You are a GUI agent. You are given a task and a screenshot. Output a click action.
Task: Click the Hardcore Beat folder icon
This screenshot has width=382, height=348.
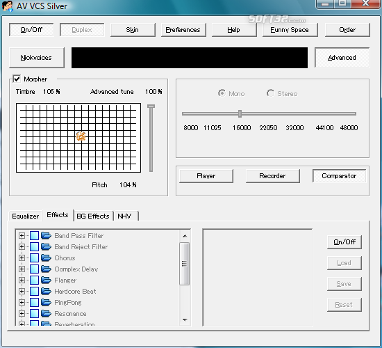(46, 291)
